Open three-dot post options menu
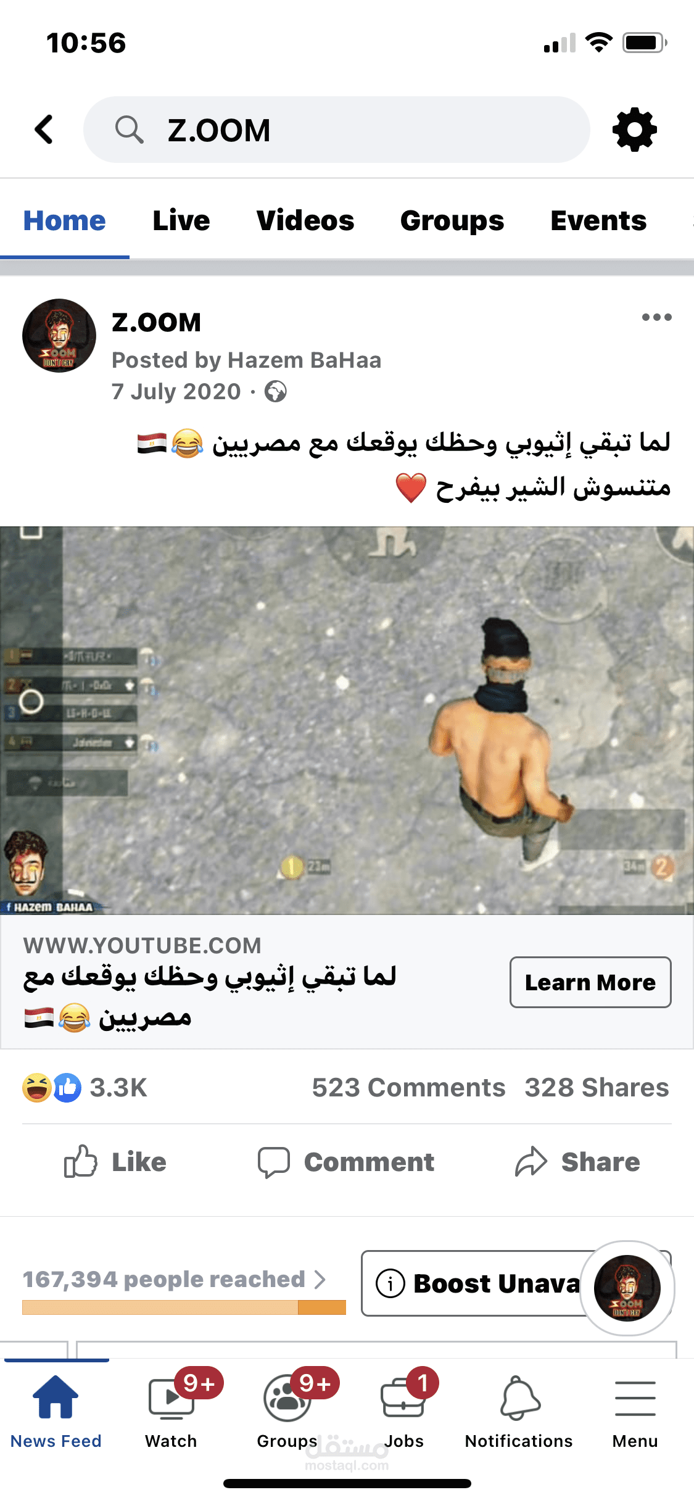This screenshot has width=694, height=1503. [656, 317]
